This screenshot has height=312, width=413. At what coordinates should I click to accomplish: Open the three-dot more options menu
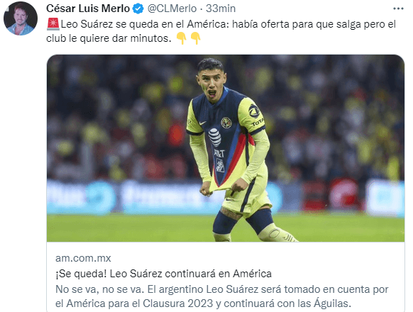click(x=398, y=9)
